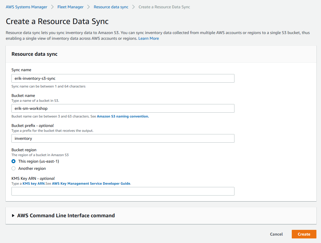Expand AWS Command Line Interface command section
This screenshot has width=321, height=243.
point(63,216)
